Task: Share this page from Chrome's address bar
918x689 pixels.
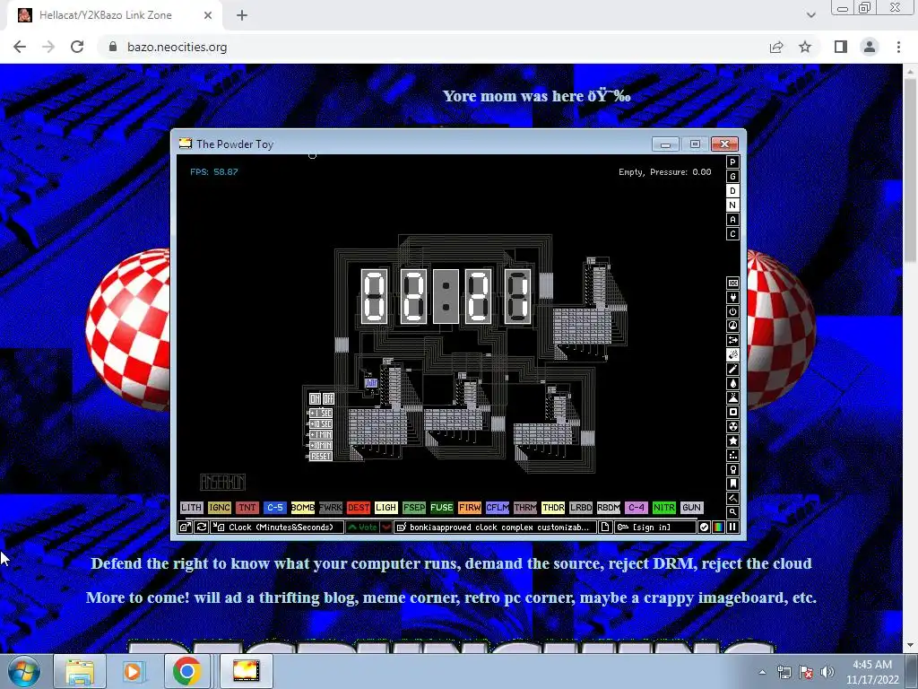Action: (x=776, y=47)
